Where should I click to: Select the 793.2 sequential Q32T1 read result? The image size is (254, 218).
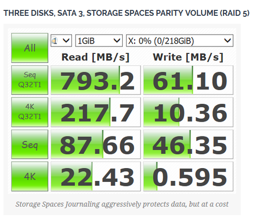click(x=96, y=80)
